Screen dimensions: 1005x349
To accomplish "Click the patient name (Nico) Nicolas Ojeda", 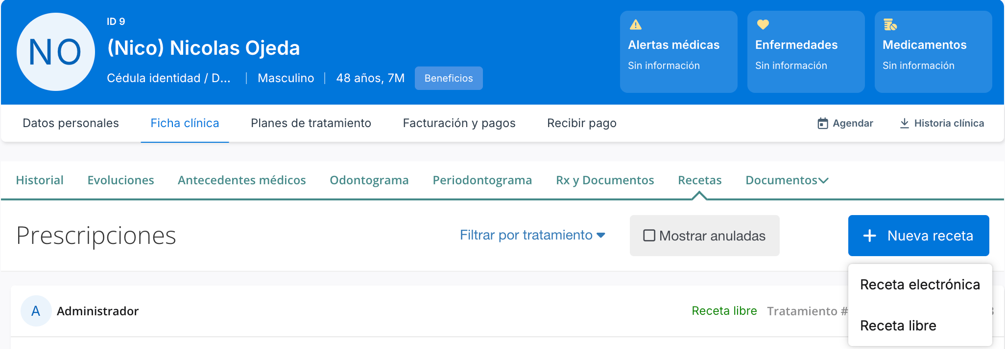I will (x=203, y=48).
